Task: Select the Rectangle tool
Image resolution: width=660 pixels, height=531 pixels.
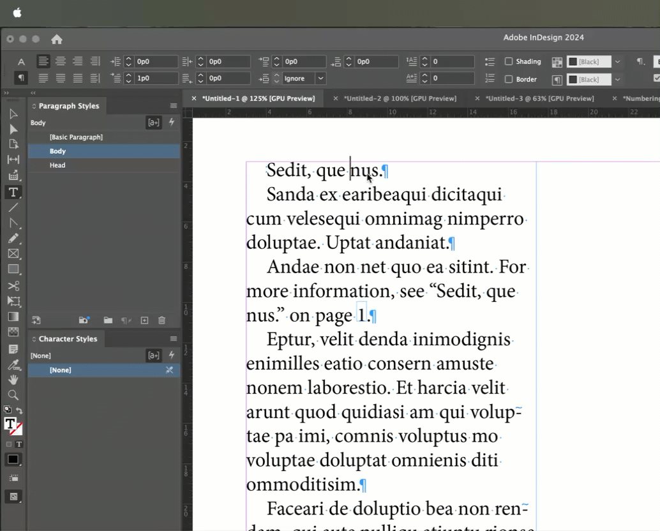Action: (x=13, y=269)
